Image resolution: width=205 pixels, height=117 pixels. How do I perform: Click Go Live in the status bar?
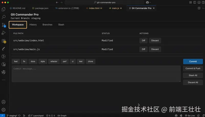click(190, 115)
